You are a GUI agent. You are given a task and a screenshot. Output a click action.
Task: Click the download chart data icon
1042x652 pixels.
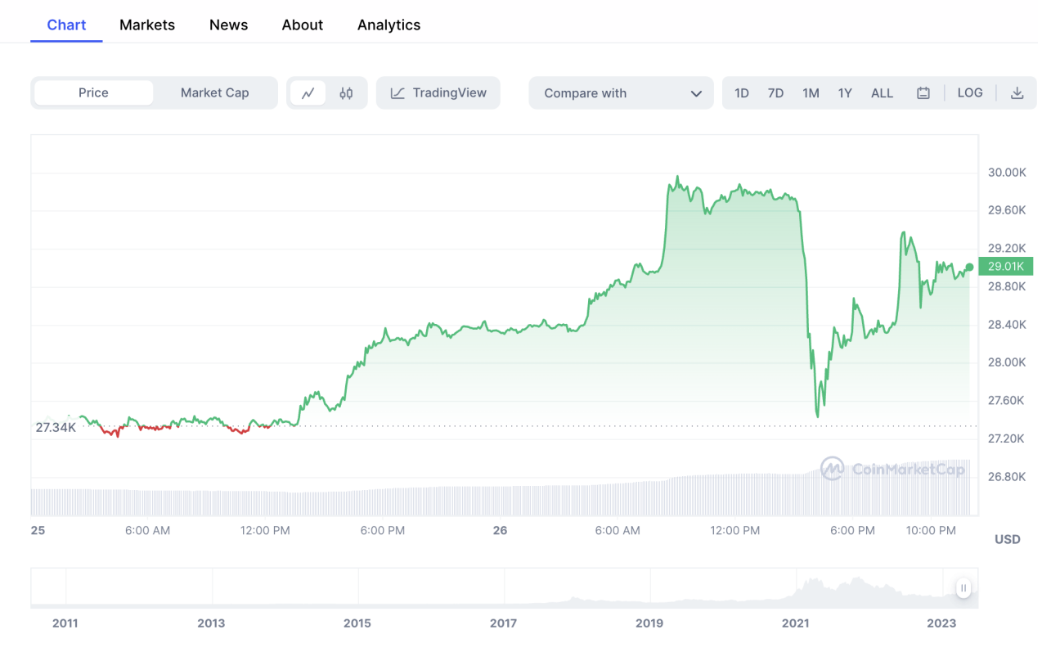[1017, 93]
